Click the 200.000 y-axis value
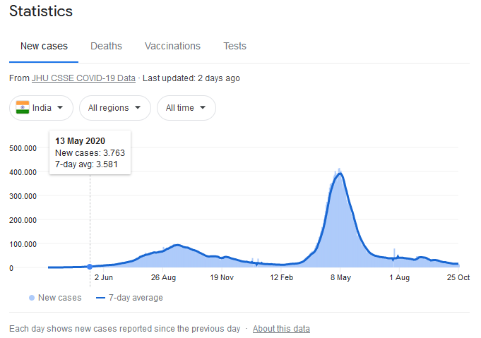The height and width of the screenshot is (338, 481). (23, 220)
